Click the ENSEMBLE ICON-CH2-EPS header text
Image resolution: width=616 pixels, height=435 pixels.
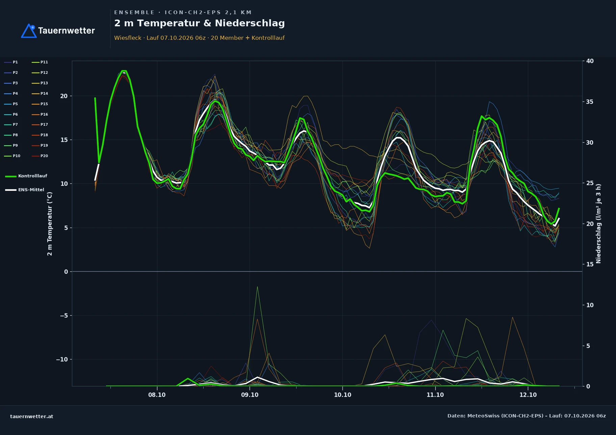pyautogui.click(x=183, y=12)
